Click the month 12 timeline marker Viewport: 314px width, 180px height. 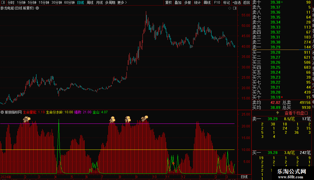tap(183, 177)
